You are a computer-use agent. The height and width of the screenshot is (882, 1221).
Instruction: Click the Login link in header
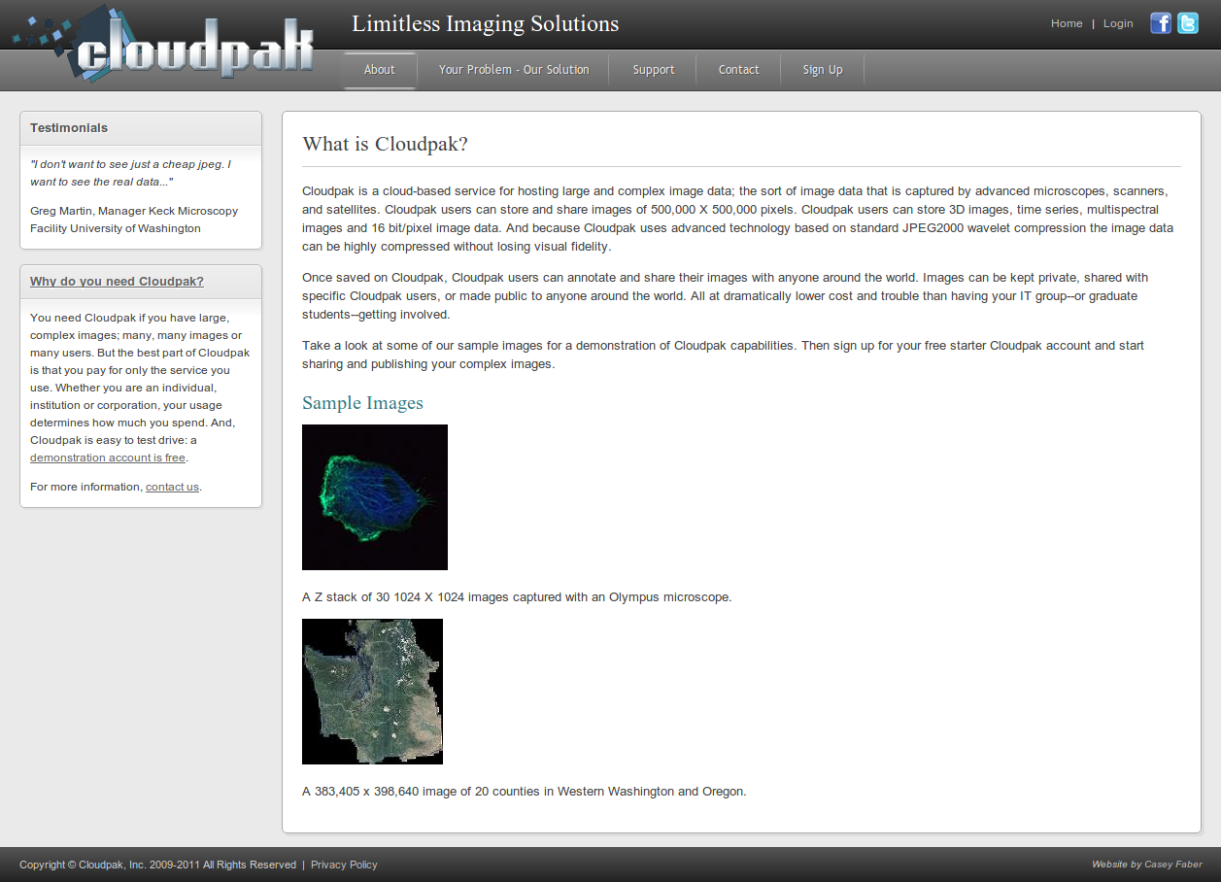(x=1118, y=23)
